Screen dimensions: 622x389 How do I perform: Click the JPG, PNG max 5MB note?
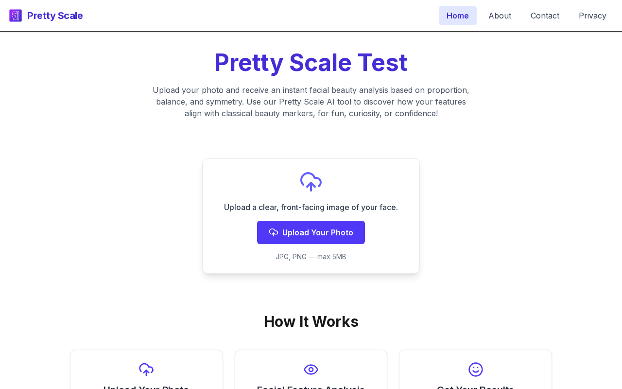point(311,257)
